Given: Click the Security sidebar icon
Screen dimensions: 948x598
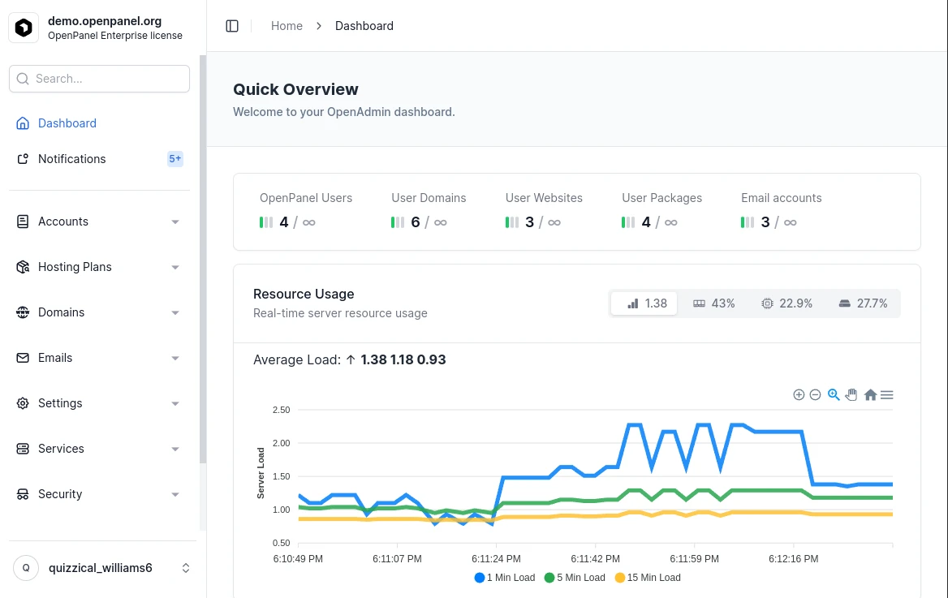Looking at the screenshot, I should coord(23,494).
